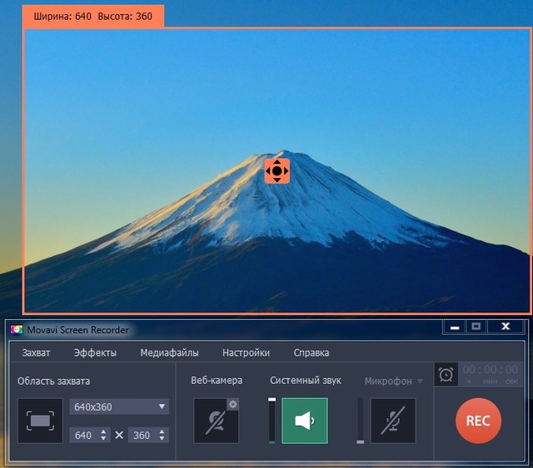Viewport: 533px width, 468px height.
Task: Open the Справка menu
Action: pos(311,352)
